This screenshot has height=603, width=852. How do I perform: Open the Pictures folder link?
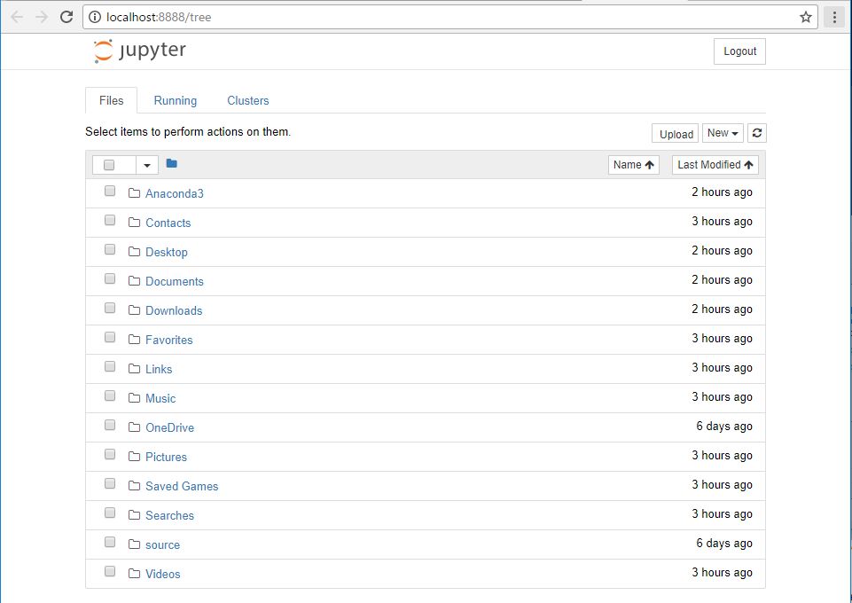coord(167,457)
